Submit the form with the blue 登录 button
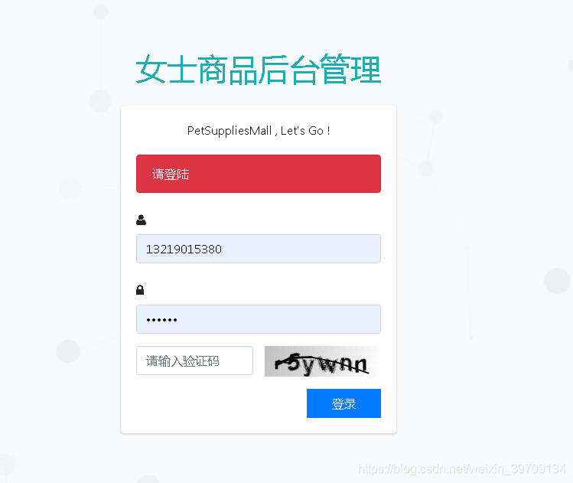The image size is (573, 483). pos(343,403)
